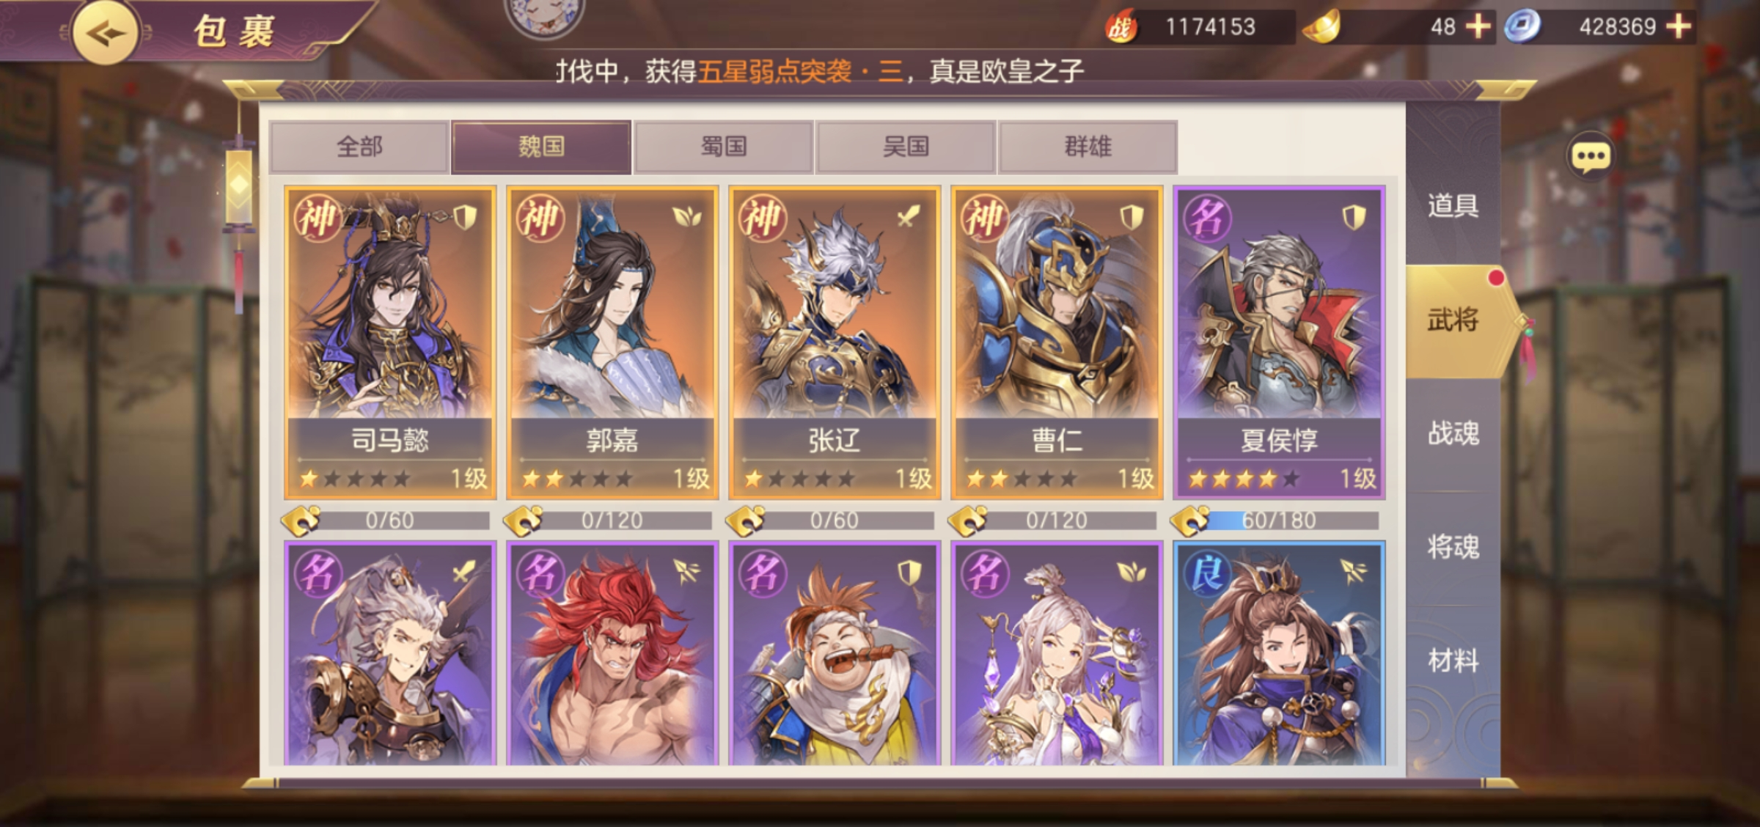Select the red-haired hero card
This screenshot has height=827, width=1760.
tap(612, 654)
